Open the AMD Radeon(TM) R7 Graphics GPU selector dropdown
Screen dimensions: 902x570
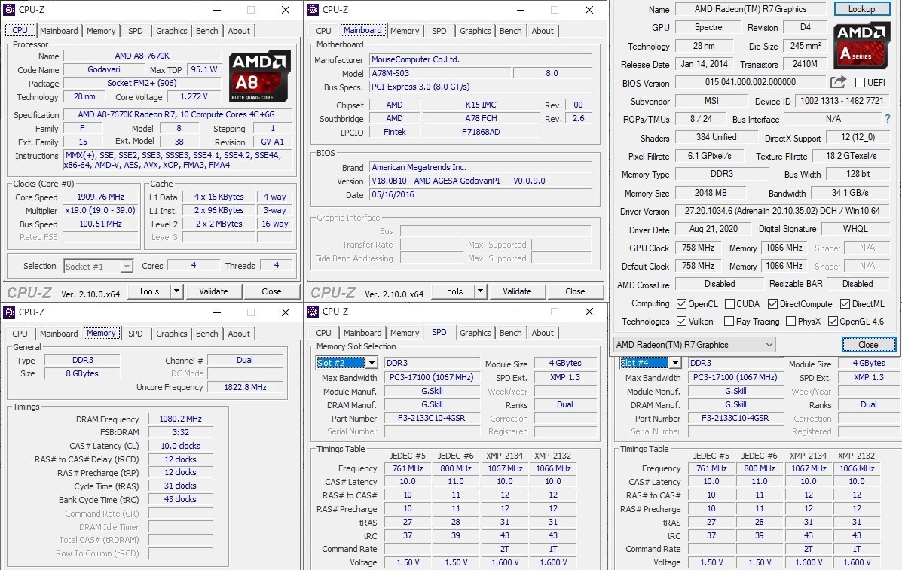tap(769, 345)
